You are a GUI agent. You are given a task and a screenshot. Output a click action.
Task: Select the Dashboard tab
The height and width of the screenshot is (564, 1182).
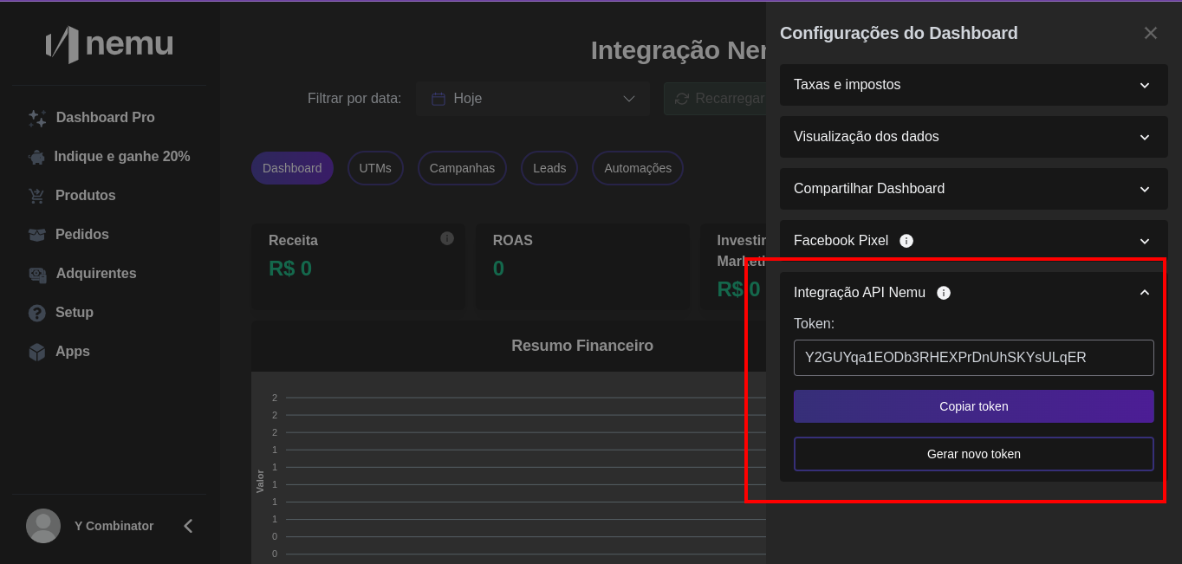point(292,168)
